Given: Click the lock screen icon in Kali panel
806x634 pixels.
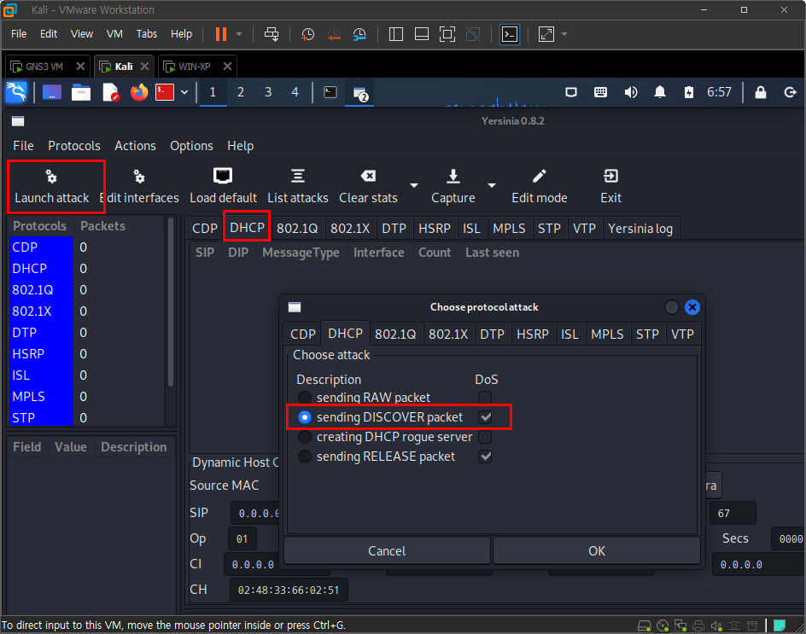Looking at the screenshot, I should [760, 92].
